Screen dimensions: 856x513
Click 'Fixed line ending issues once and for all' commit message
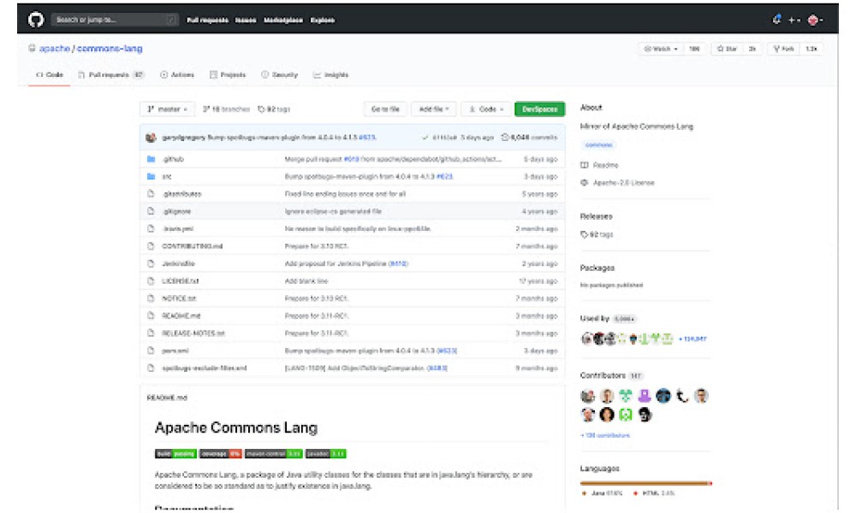click(345, 193)
